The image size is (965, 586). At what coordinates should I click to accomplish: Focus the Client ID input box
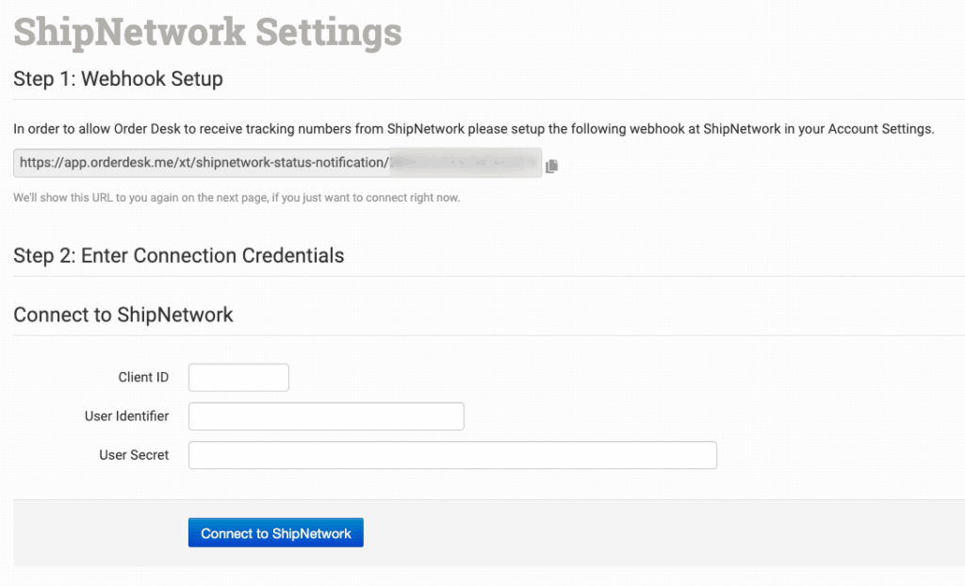[238, 378]
